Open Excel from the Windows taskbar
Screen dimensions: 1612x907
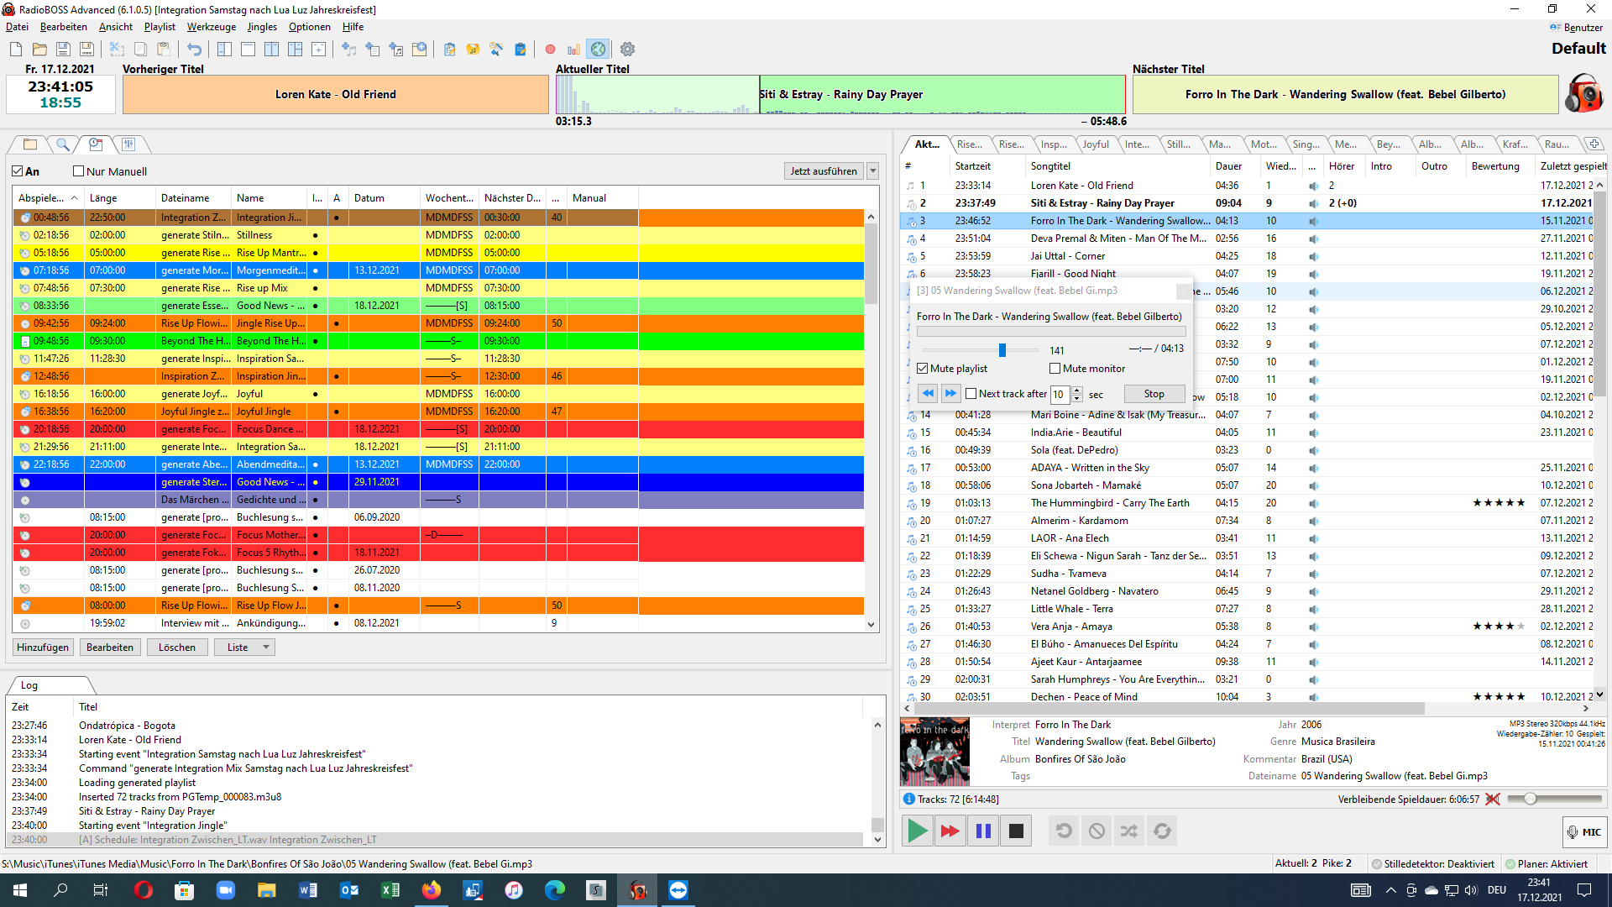pyautogui.click(x=390, y=890)
